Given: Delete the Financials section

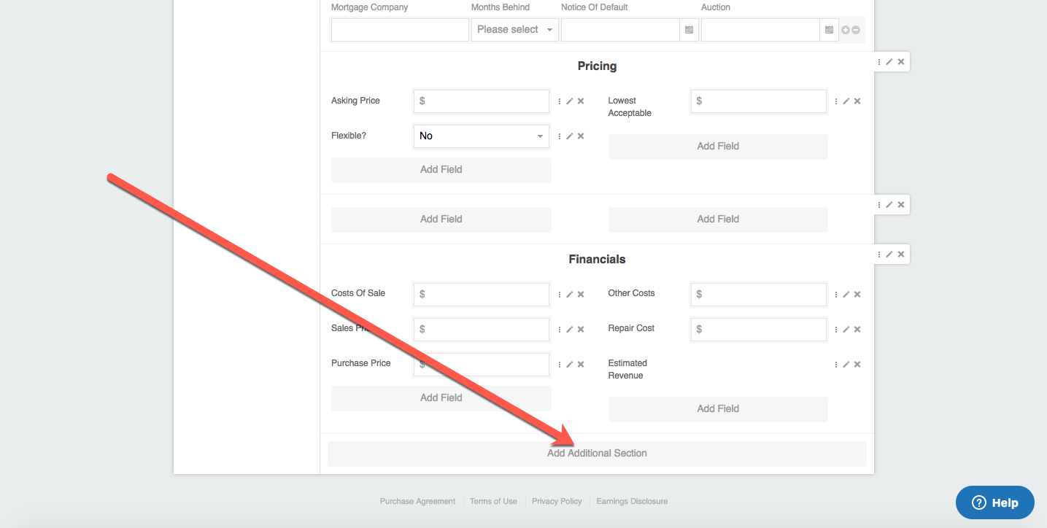Looking at the screenshot, I should coord(901,255).
